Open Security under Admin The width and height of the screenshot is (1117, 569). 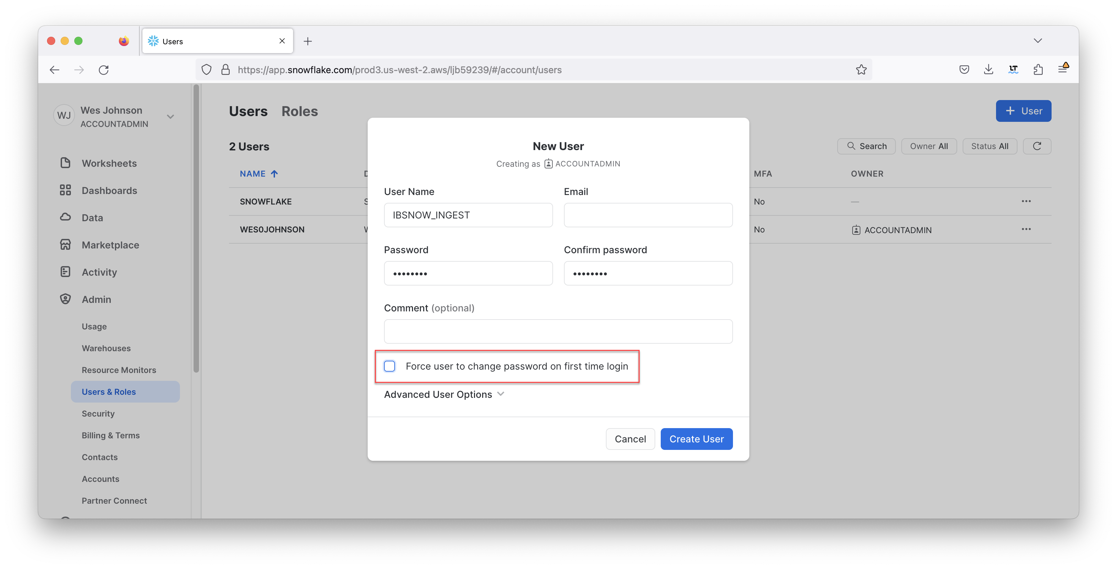click(98, 413)
